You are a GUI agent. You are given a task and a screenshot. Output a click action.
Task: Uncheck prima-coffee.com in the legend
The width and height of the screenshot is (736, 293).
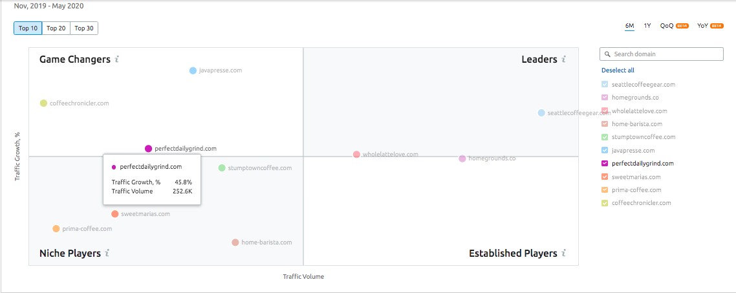pyautogui.click(x=605, y=190)
